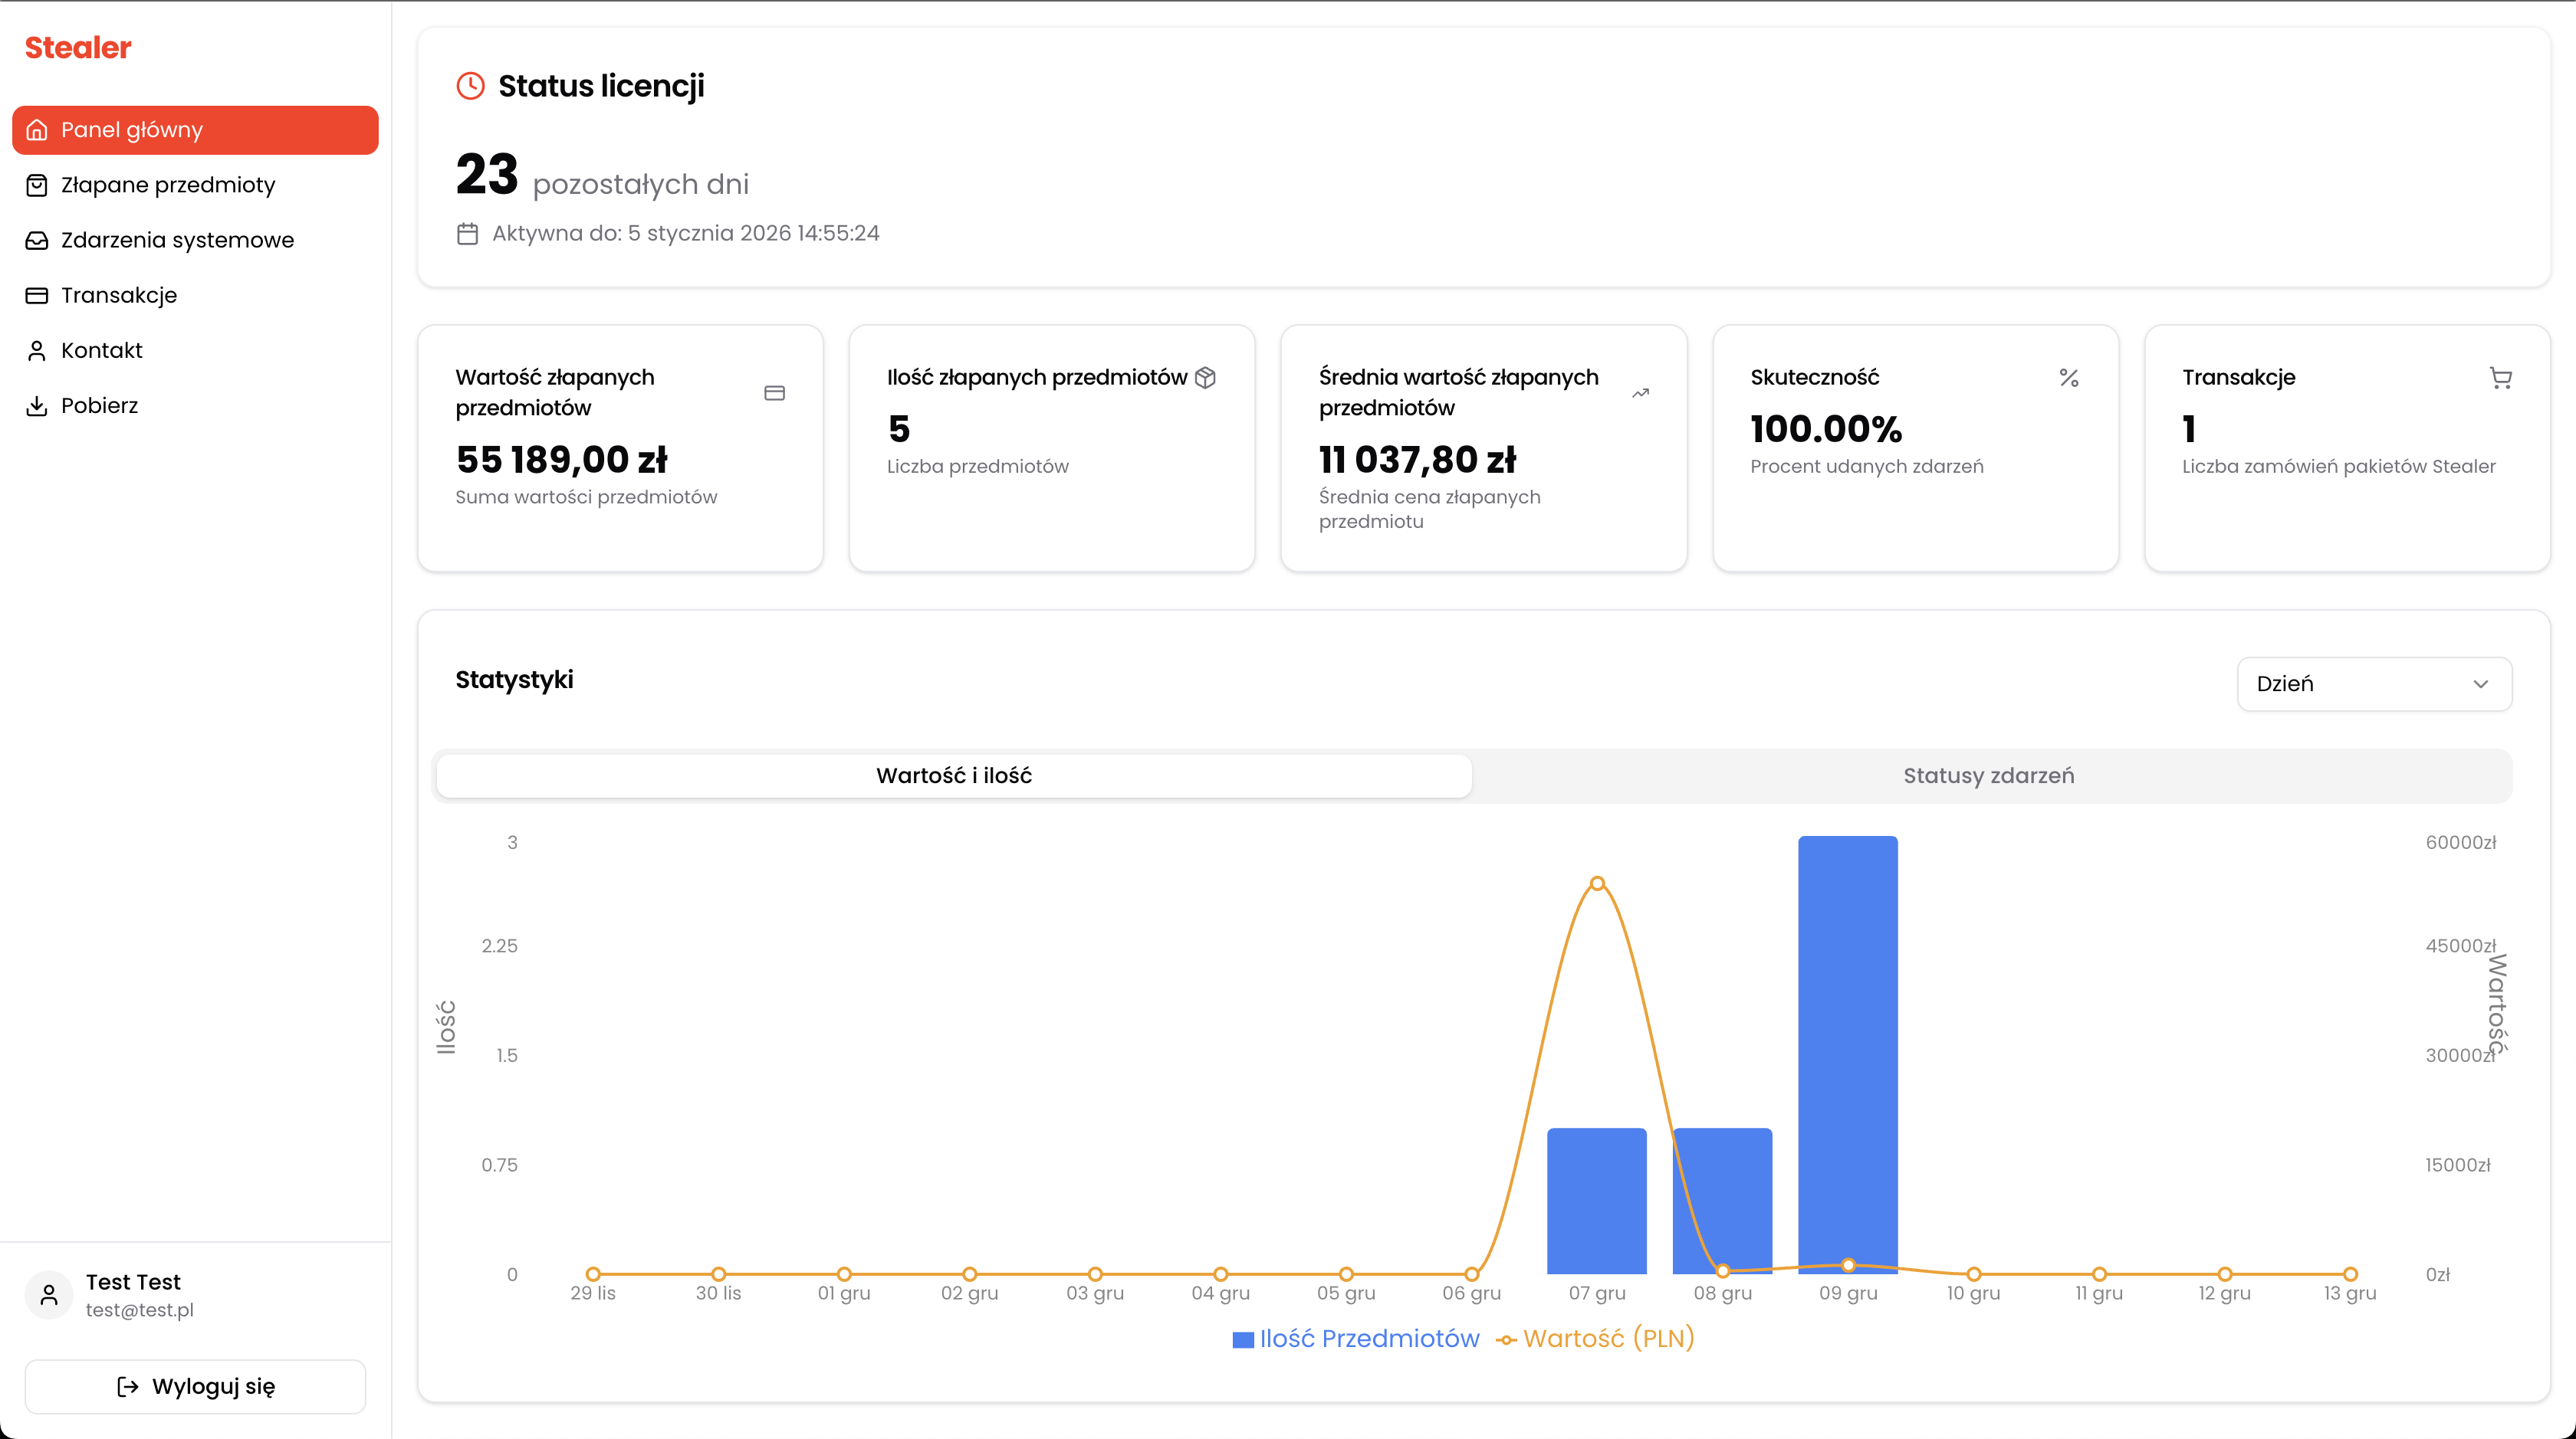Click the clock icon next to Status licencji
Viewport: 2576px width, 1439px height.
coord(470,86)
